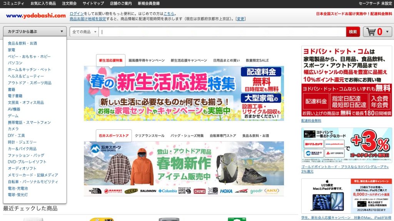394x221 pixels.
Task: Select 文房具・オフィス用品 category
Action: [x=26, y=102]
